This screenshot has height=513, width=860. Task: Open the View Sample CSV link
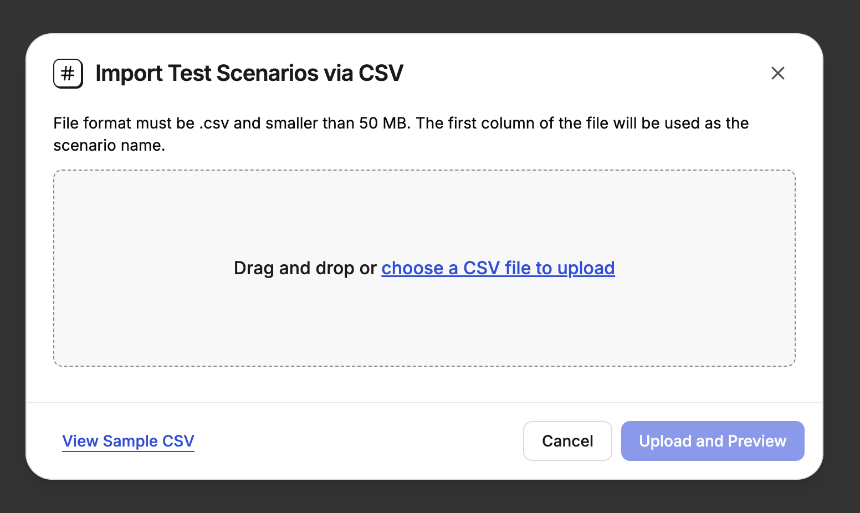coord(128,441)
